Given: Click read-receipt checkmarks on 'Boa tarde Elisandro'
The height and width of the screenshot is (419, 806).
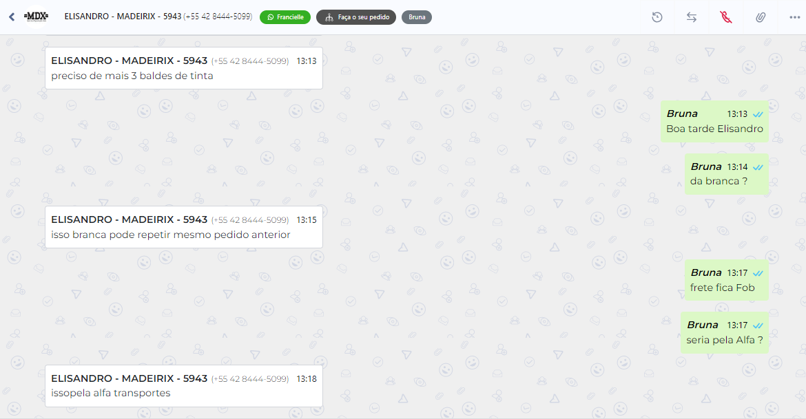Looking at the screenshot, I should (758, 114).
